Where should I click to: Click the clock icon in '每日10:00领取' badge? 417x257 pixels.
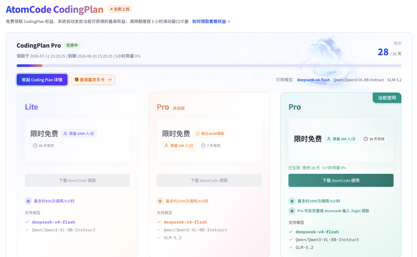point(198,134)
